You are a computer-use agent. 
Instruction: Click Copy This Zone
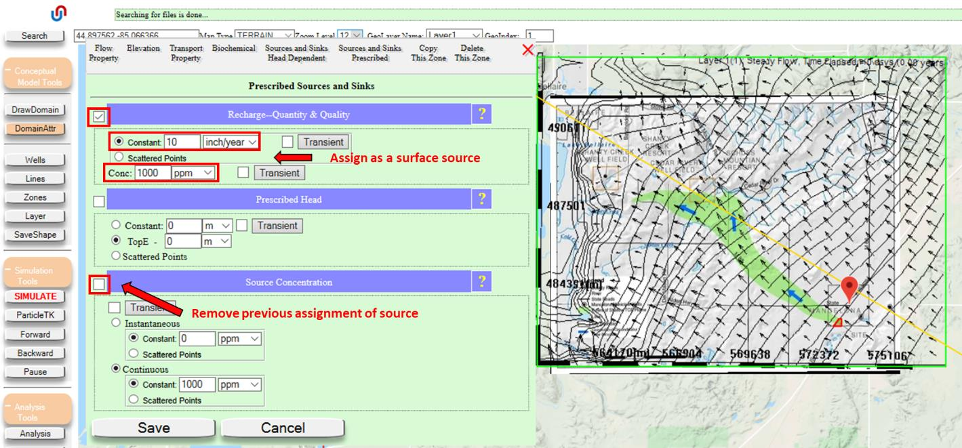pyautogui.click(x=428, y=53)
